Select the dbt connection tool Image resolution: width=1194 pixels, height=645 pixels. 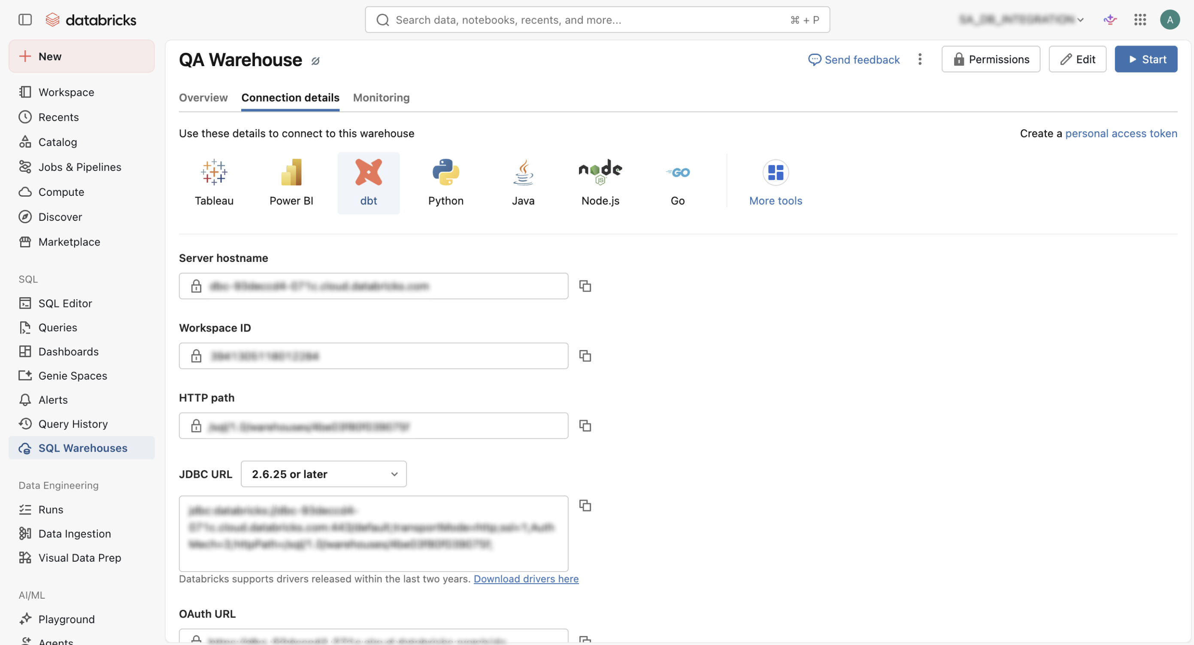coord(369,183)
